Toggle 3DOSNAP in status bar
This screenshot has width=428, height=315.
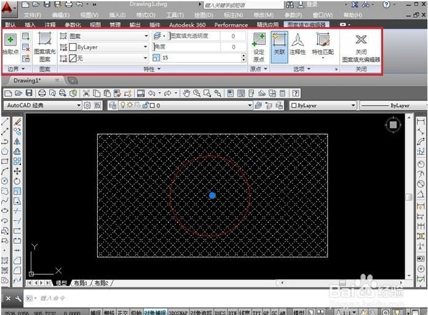(178, 313)
